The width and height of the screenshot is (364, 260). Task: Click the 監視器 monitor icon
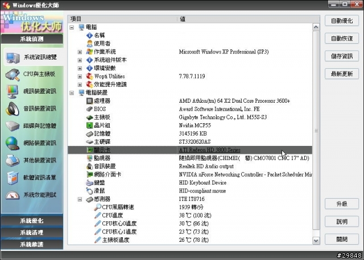coord(89,158)
